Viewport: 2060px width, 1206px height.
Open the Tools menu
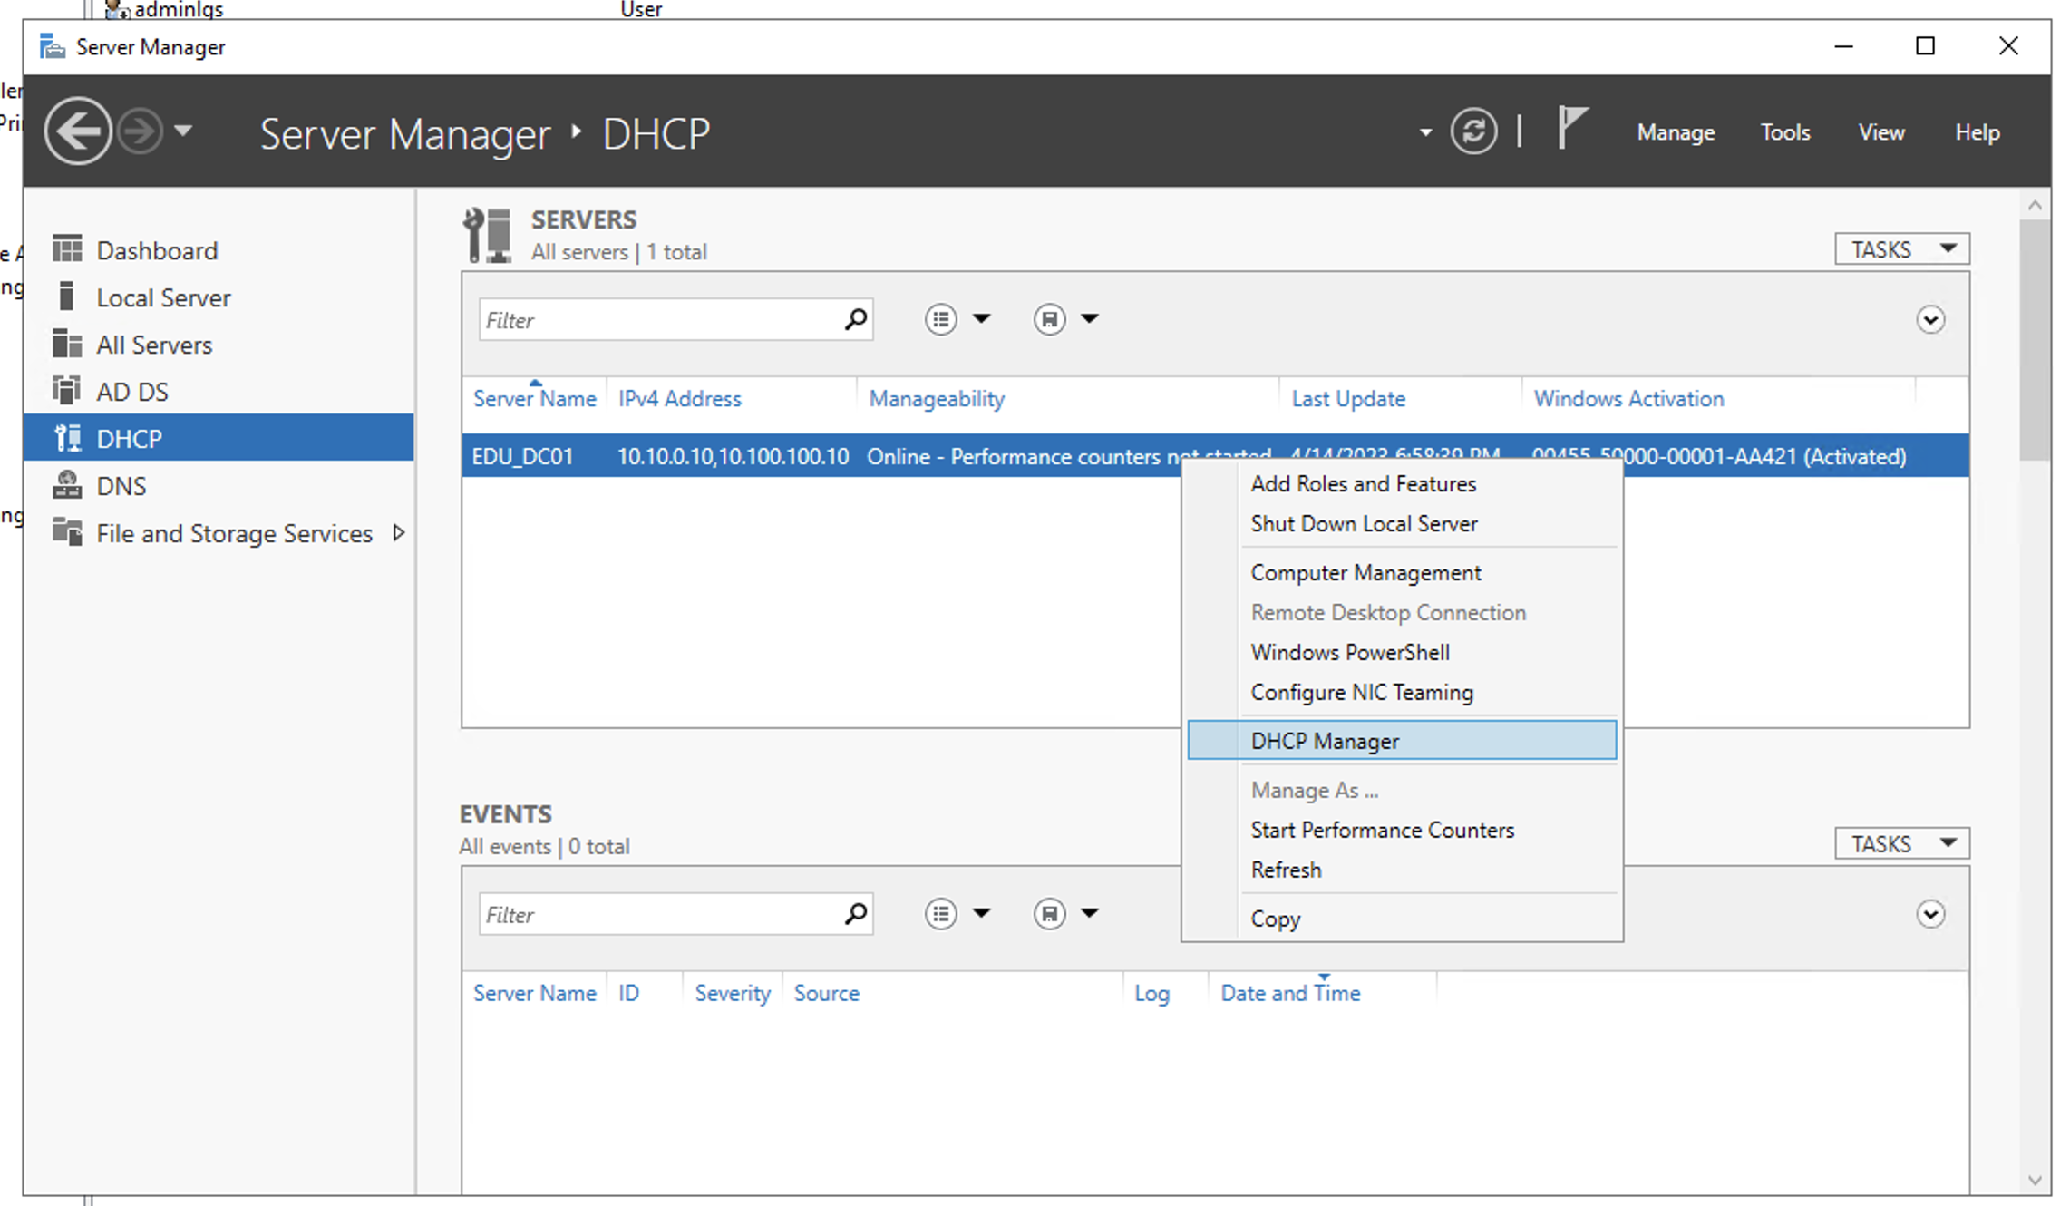[x=1785, y=132]
